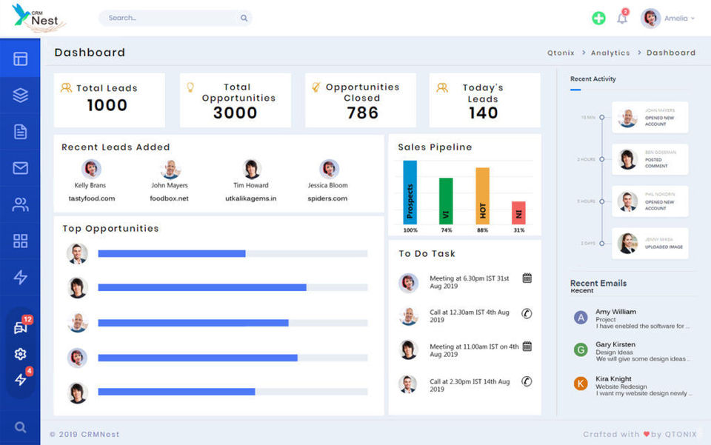Open John Mayers opened new account activity
This screenshot has height=445, width=711.
(650, 118)
